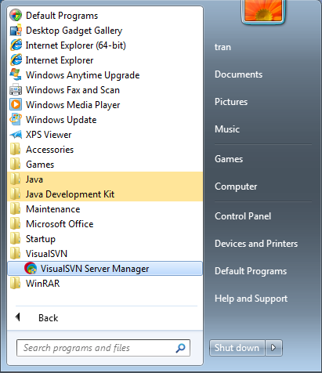Click the Windows Media Player icon

coord(16,105)
